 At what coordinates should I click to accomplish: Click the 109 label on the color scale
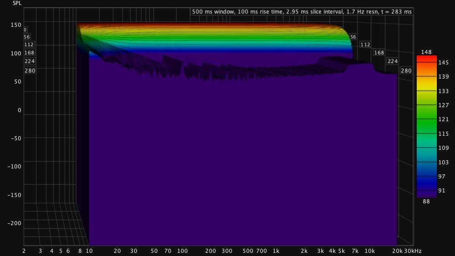coord(443,148)
